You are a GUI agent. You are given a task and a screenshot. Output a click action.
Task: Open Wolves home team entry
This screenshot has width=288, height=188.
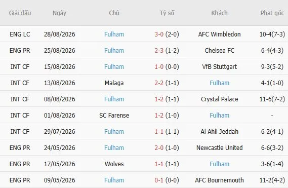pyautogui.click(x=114, y=164)
